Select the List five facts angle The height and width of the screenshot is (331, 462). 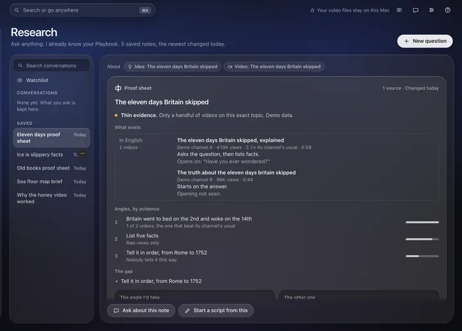(142, 236)
